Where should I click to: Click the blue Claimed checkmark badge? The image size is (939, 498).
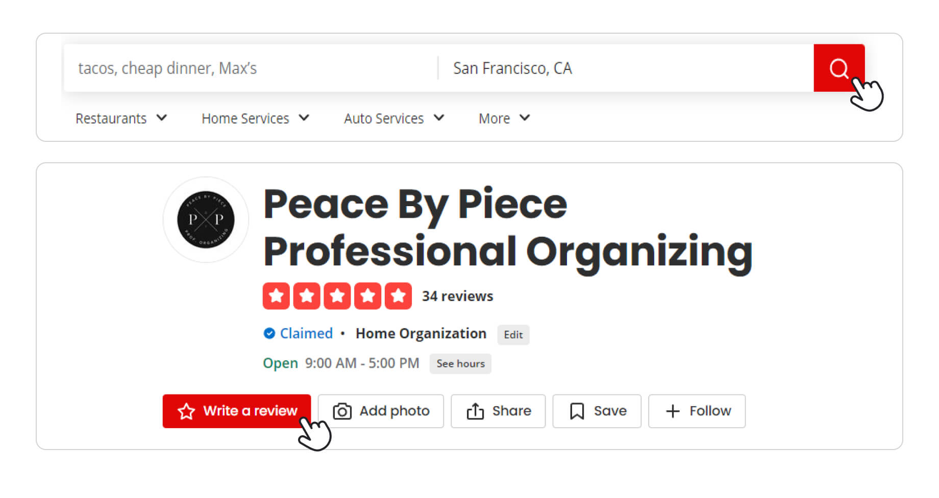pyautogui.click(x=269, y=334)
